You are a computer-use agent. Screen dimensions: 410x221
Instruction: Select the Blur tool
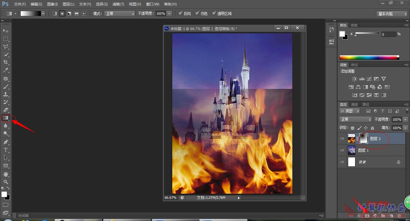click(6, 126)
